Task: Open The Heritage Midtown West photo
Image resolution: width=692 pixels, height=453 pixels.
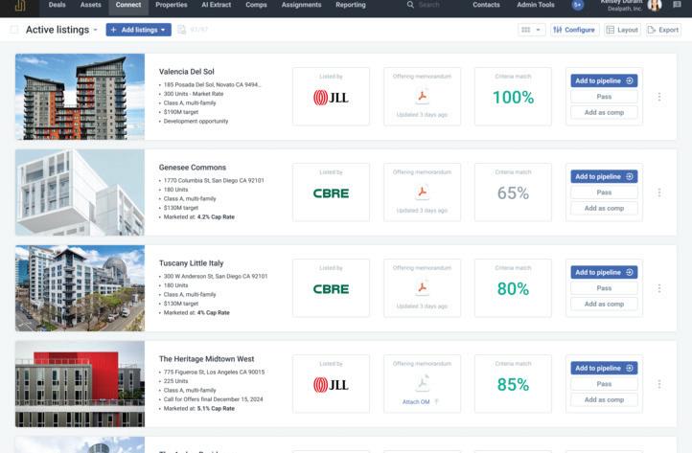Action: coord(80,384)
